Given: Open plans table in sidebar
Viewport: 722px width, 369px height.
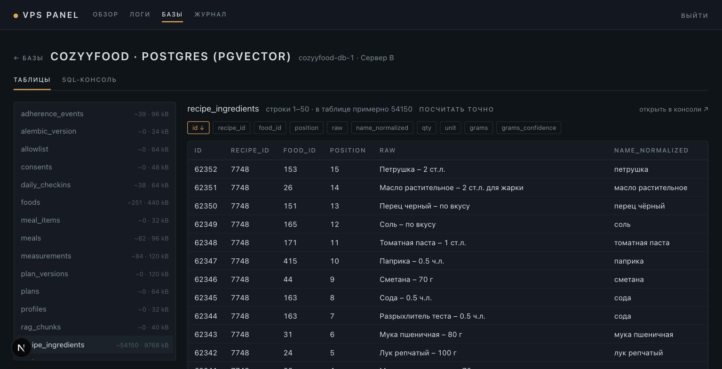Looking at the screenshot, I should pyautogui.click(x=95, y=291).
